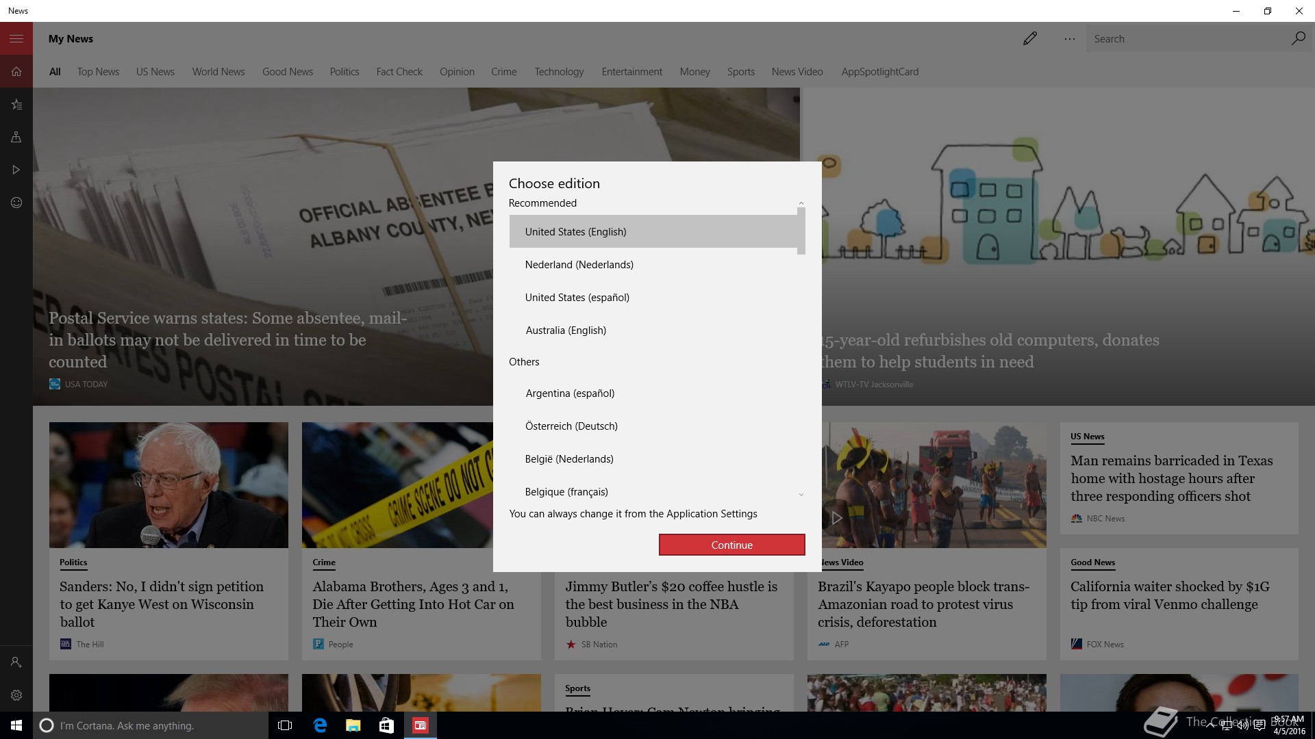The width and height of the screenshot is (1315, 739).
Task: Go to the Crime tab
Action: point(503,72)
